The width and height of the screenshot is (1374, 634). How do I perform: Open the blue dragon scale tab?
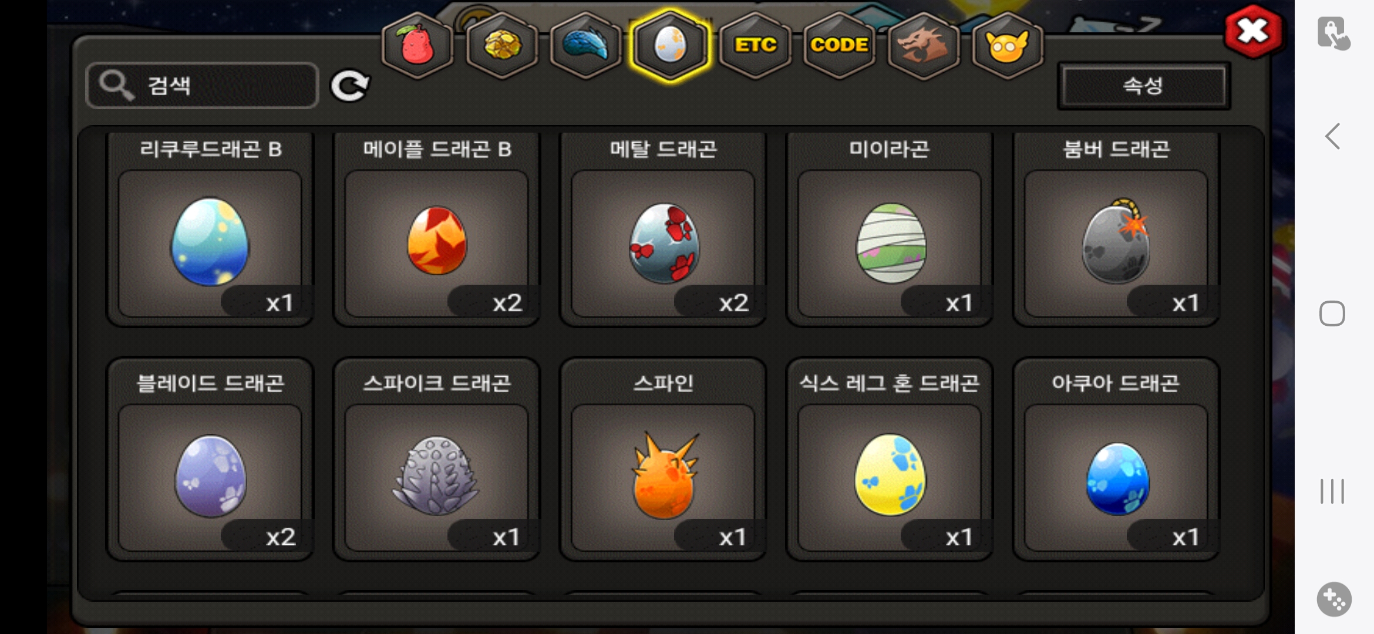tap(585, 45)
